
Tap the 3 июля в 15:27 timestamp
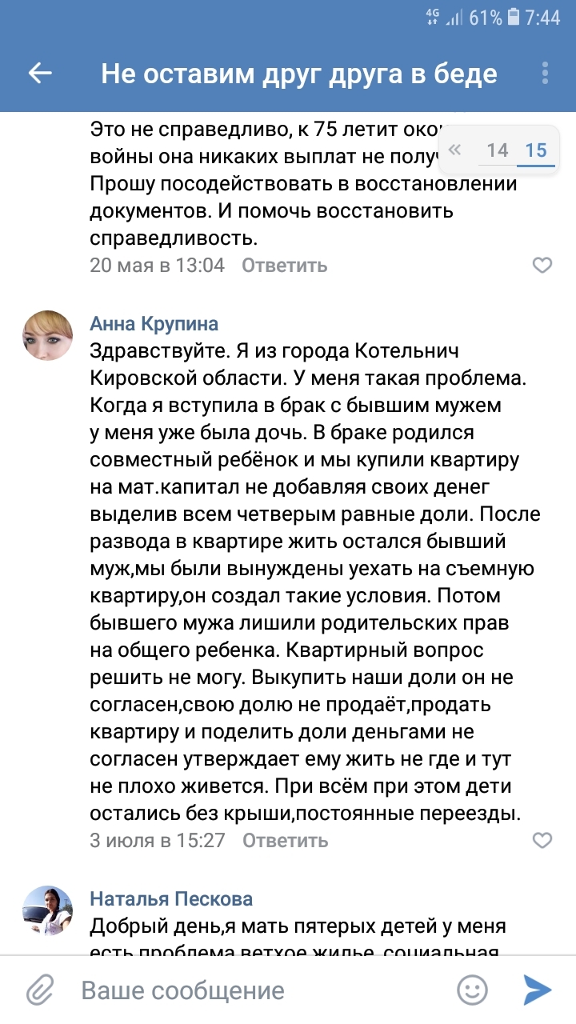158,840
